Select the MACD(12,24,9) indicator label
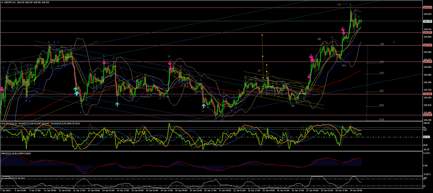Image resolution: width=433 pixels, height=193 pixels. 10,154
